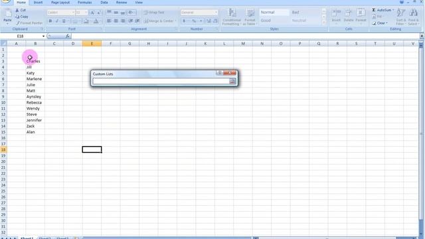Select the Neutral cell style
The width and height of the screenshot is (425, 239).
305,21
